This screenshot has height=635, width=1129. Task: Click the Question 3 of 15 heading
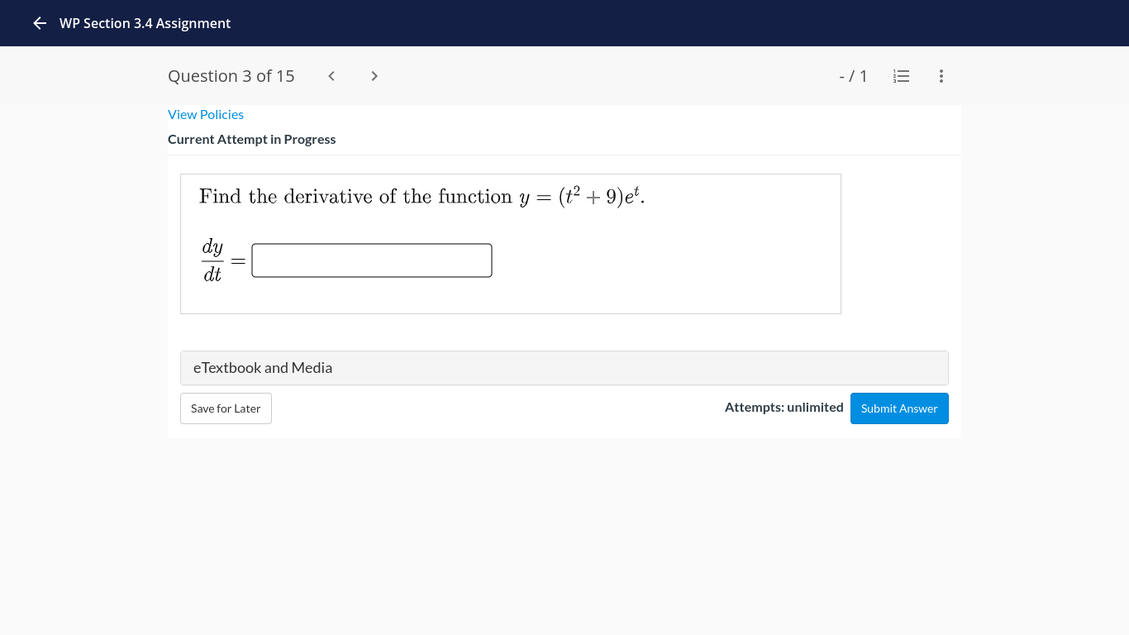(231, 75)
